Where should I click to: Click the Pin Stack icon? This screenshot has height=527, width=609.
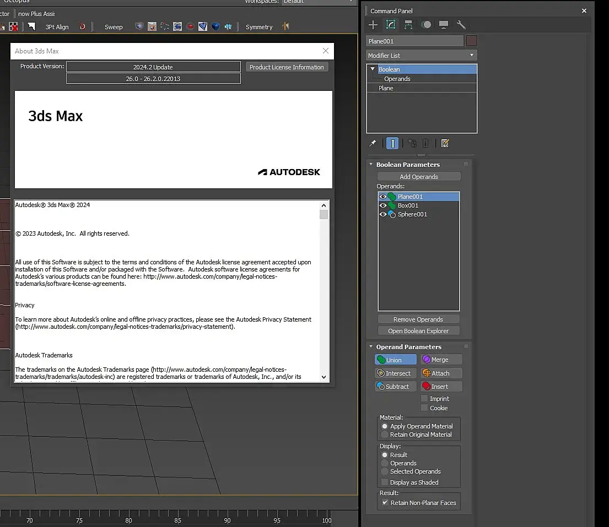click(373, 144)
